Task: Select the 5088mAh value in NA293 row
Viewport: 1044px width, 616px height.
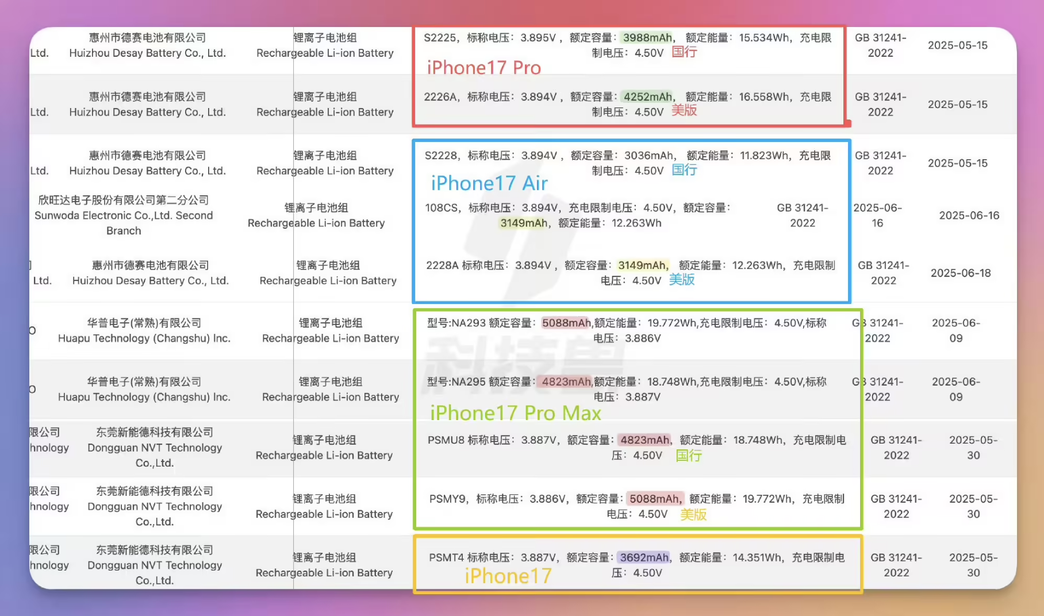Action: point(566,323)
